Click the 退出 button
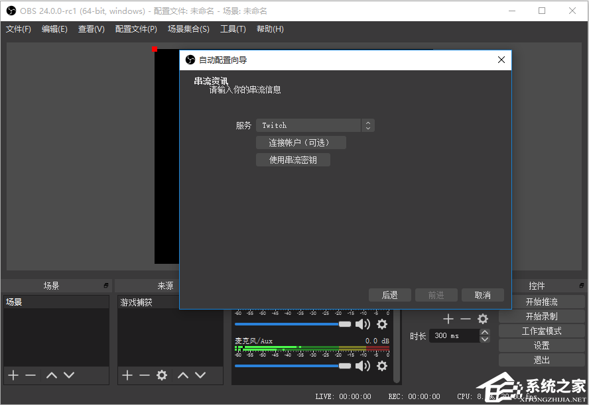 coord(541,361)
